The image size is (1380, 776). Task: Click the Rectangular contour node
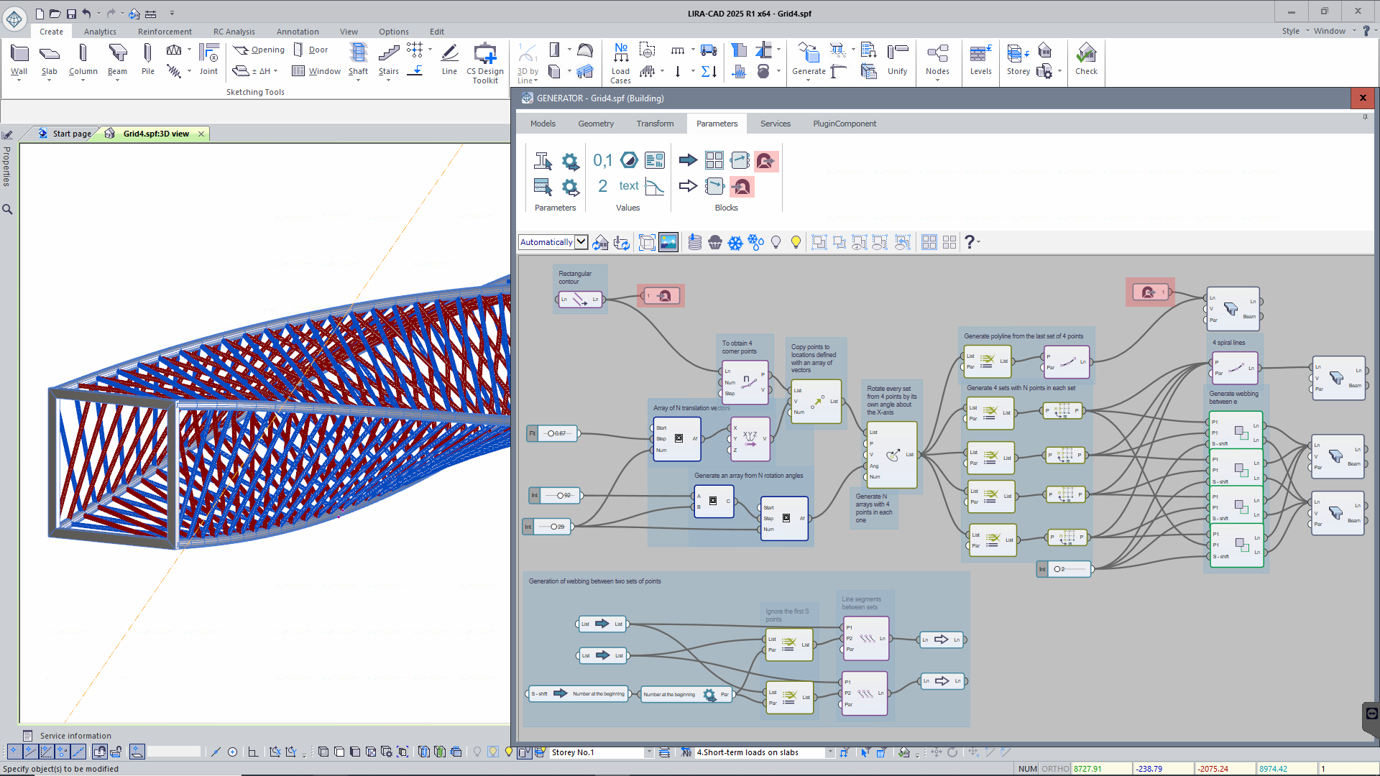[579, 300]
